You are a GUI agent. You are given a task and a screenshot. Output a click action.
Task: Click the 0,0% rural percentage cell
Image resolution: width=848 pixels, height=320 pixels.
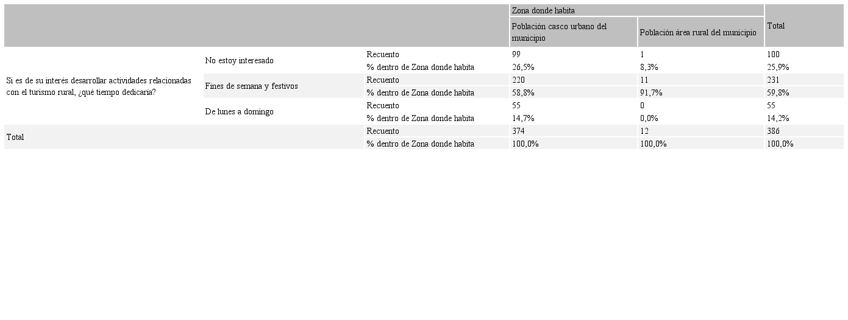coord(649,118)
